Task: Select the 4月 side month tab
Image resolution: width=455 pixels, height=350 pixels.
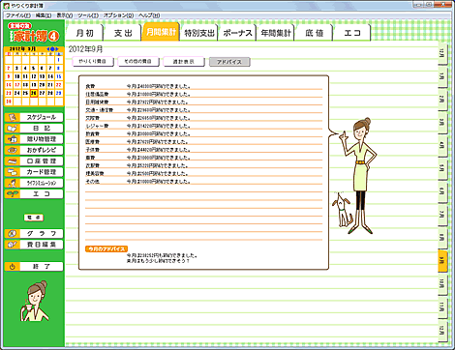Action: click(442, 146)
